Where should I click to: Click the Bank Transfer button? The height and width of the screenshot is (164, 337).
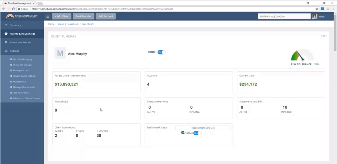pyautogui.click(x=84, y=16)
